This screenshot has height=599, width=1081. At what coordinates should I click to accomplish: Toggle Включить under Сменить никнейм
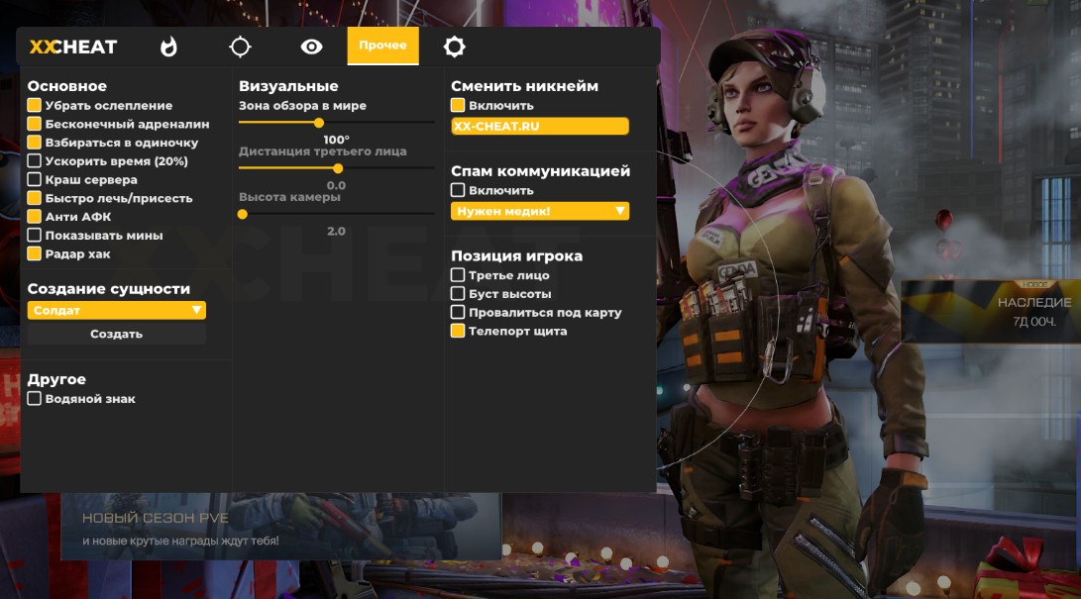(457, 105)
